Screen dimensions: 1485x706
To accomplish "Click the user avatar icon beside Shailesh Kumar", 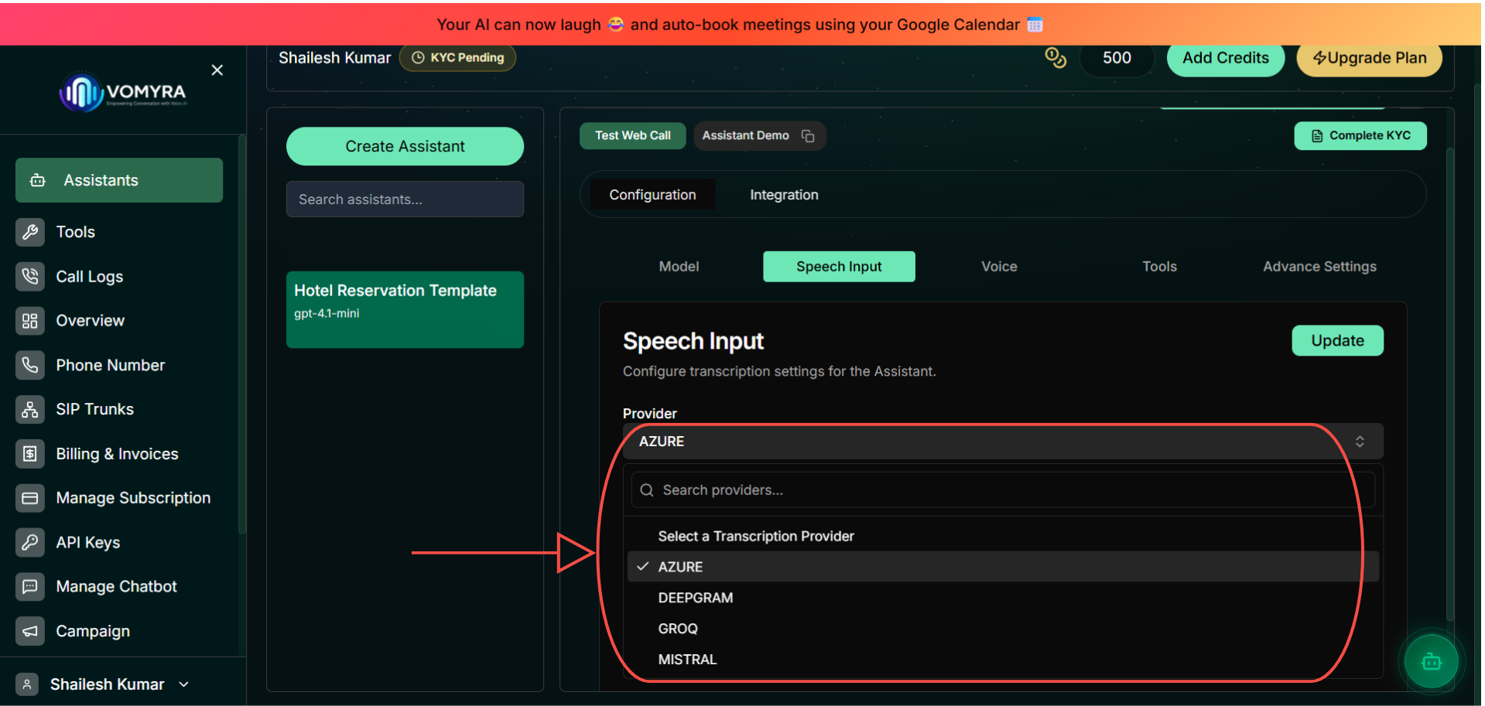I will (x=27, y=684).
